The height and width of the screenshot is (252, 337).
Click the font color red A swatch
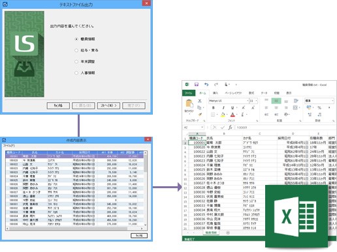pos(233,115)
